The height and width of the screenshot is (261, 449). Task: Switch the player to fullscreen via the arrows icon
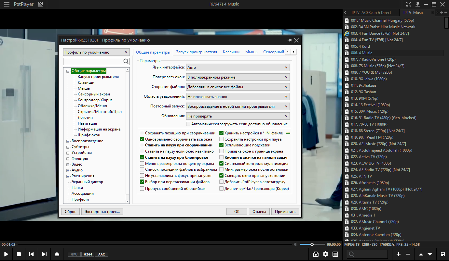point(409,4)
